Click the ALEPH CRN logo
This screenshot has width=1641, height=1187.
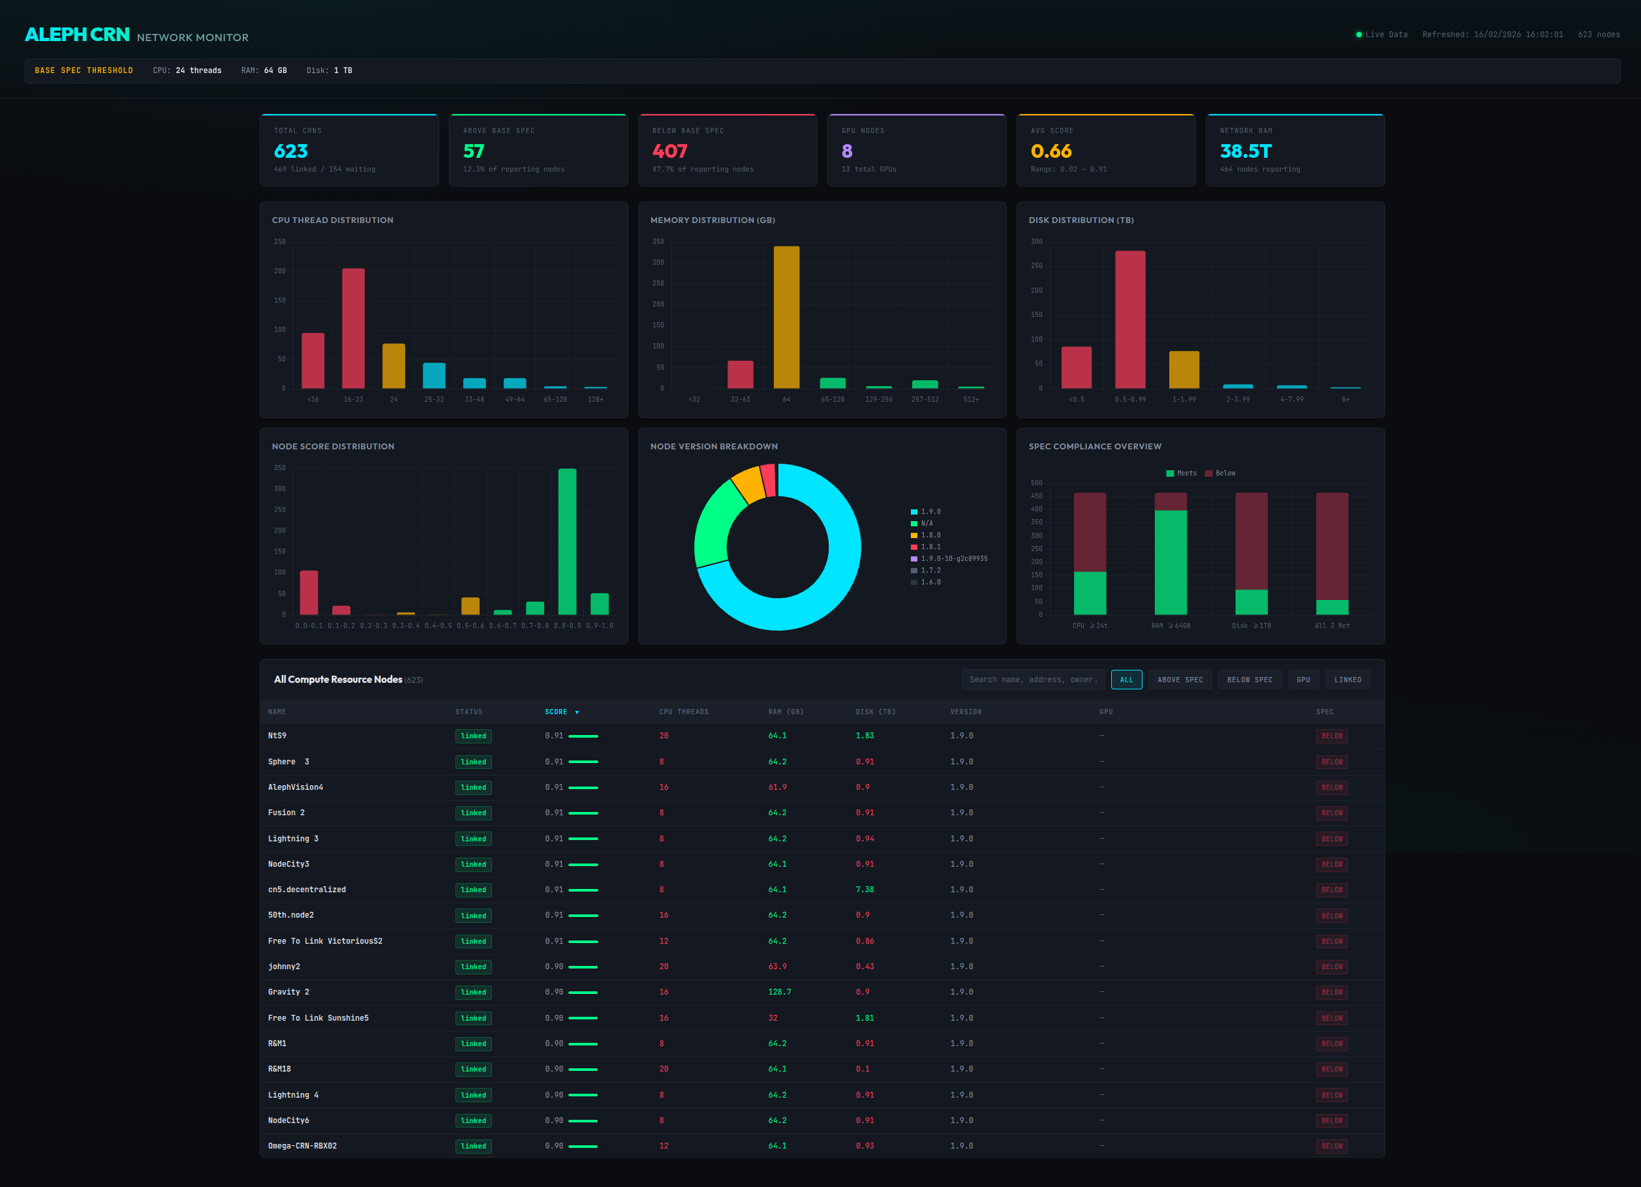77,35
